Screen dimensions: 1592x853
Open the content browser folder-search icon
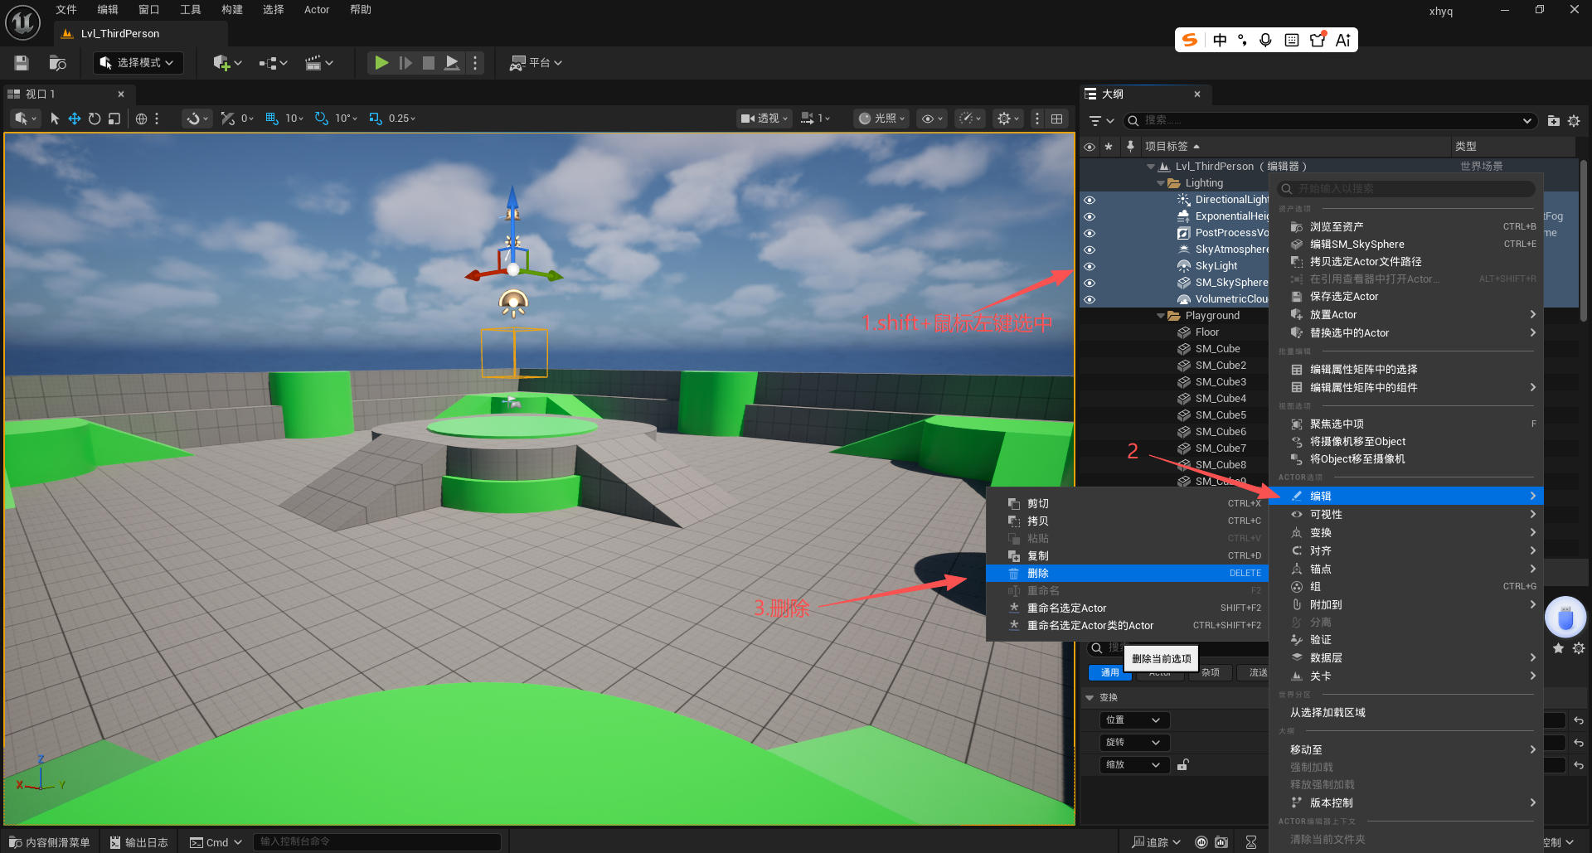pyautogui.click(x=57, y=63)
